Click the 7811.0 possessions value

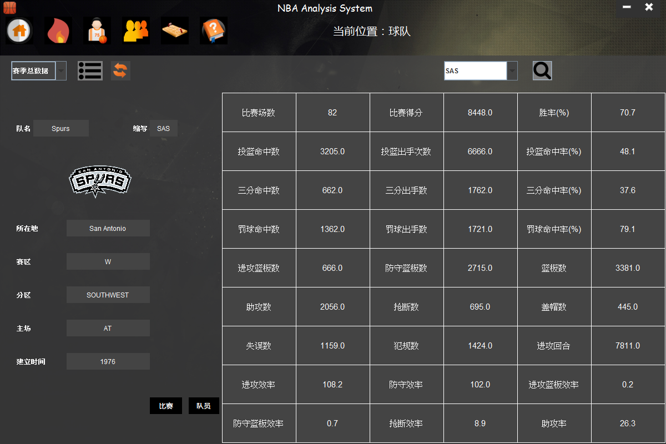[628, 346]
